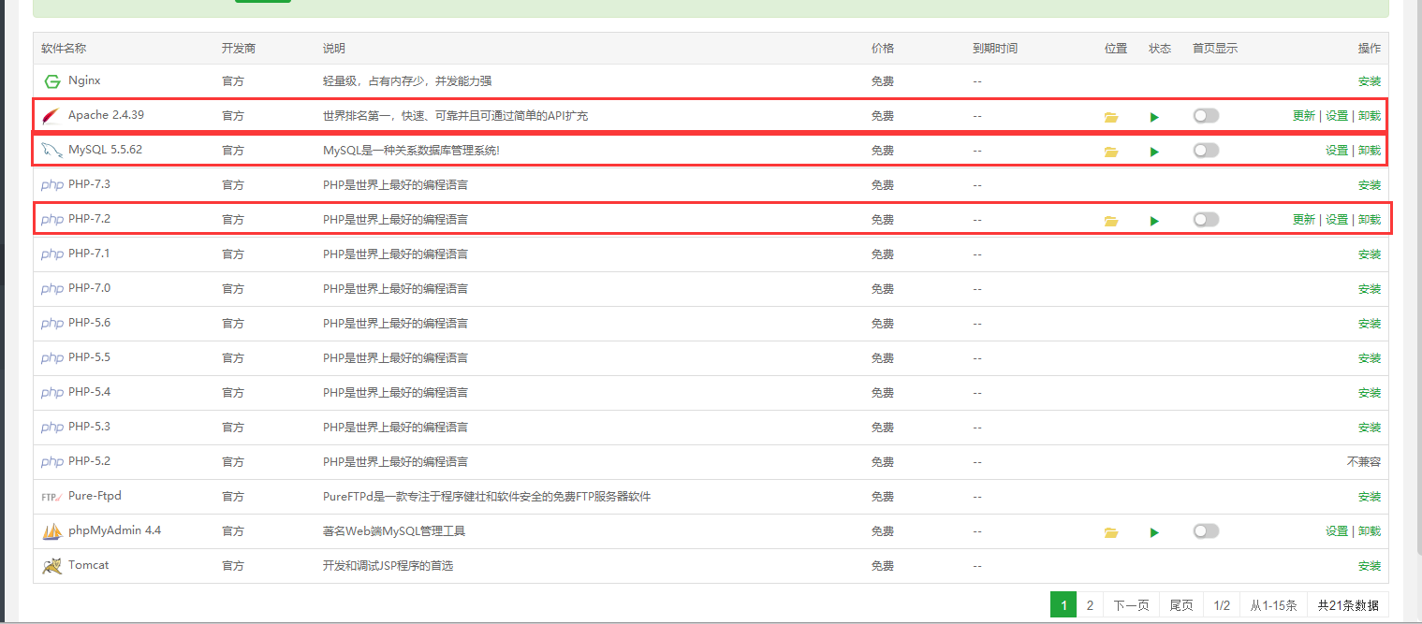Viewport: 1422px width, 624px height.
Task: Click the Apache feather logo icon
Action: [51, 116]
